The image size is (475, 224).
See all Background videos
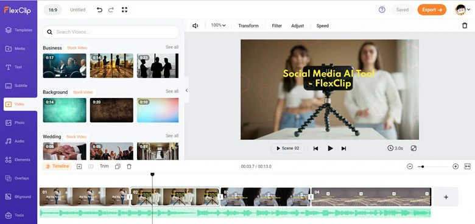tap(172, 91)
